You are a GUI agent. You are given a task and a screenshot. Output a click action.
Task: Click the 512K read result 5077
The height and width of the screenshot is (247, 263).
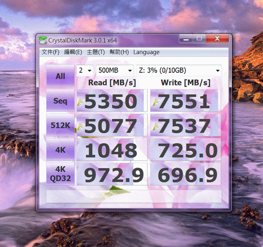tap(112, 125)
